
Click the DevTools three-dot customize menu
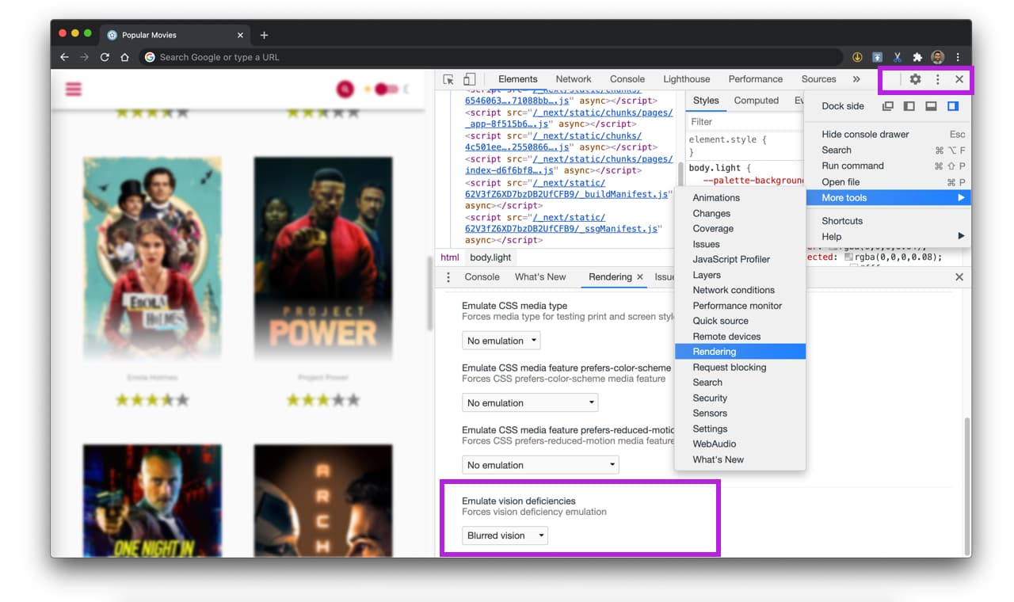pos(937,79)
